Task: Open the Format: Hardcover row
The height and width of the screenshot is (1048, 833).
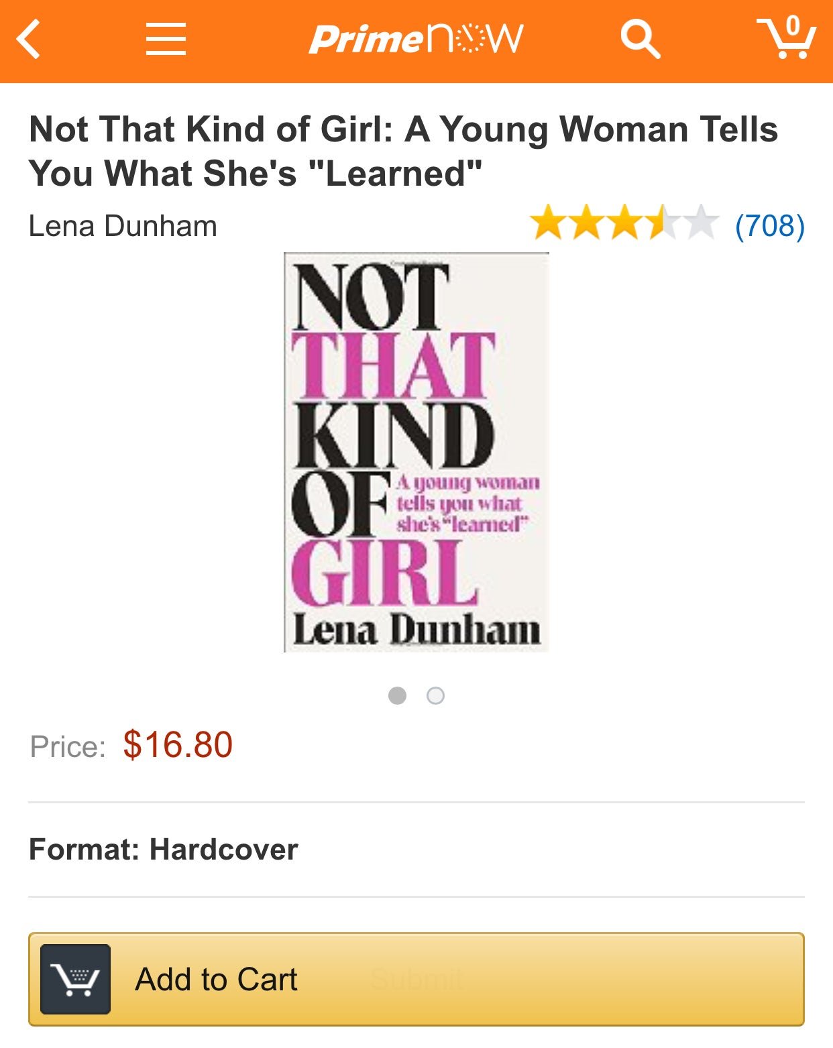Action: [x=416, y=850]
